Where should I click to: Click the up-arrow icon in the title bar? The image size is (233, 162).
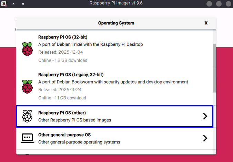click(x=13, y=3)
